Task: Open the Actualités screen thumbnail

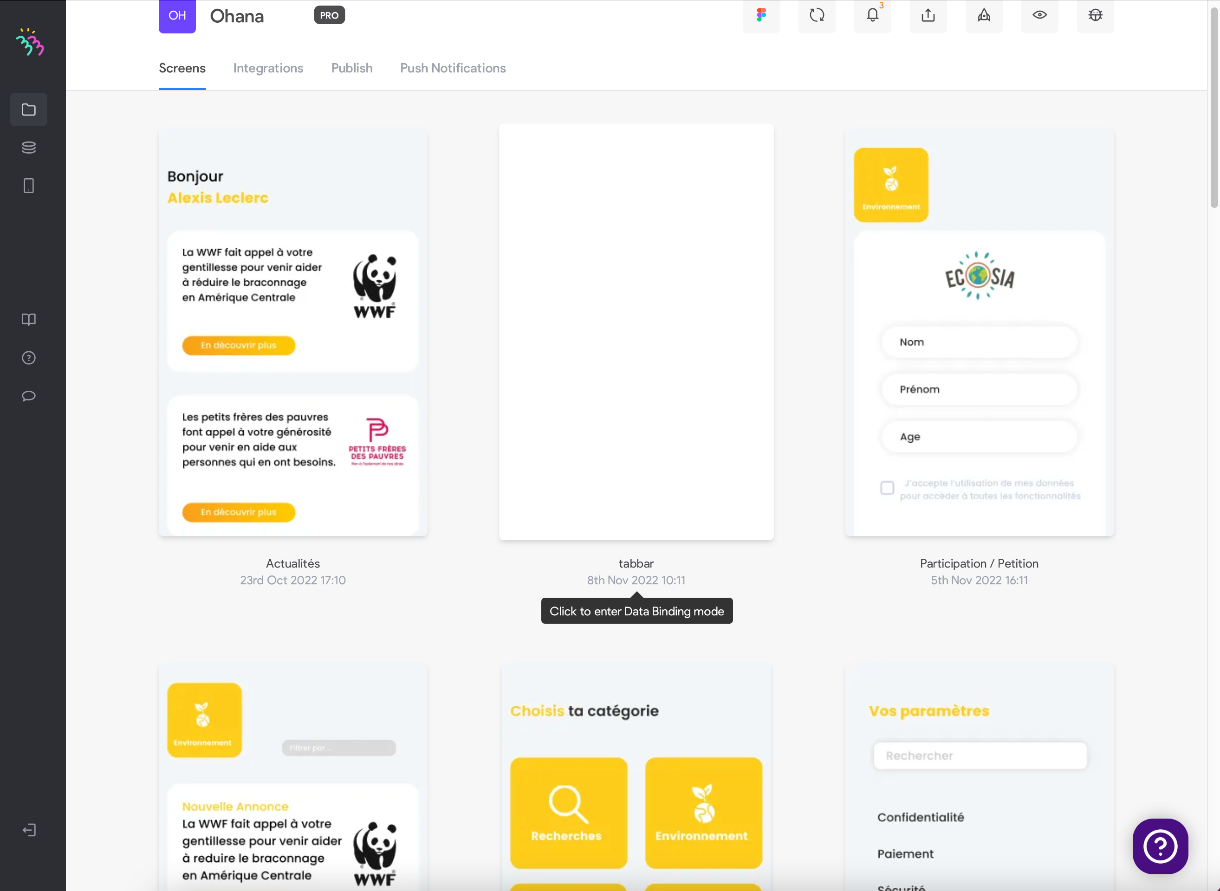Action: [293, 332]
